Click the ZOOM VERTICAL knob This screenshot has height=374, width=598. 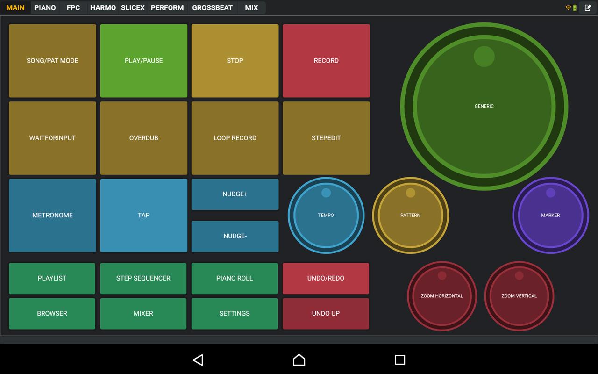click(519, 296)
